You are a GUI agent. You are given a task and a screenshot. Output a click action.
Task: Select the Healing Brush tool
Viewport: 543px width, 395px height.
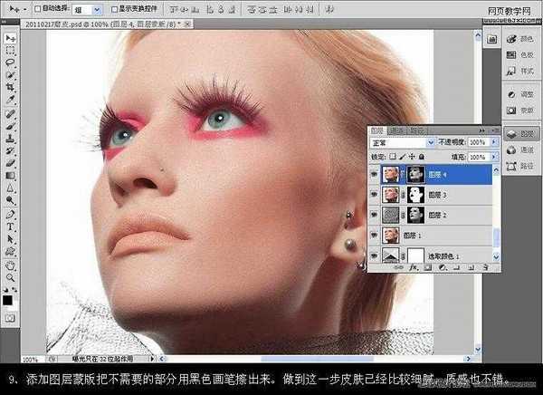pos(10,114)
